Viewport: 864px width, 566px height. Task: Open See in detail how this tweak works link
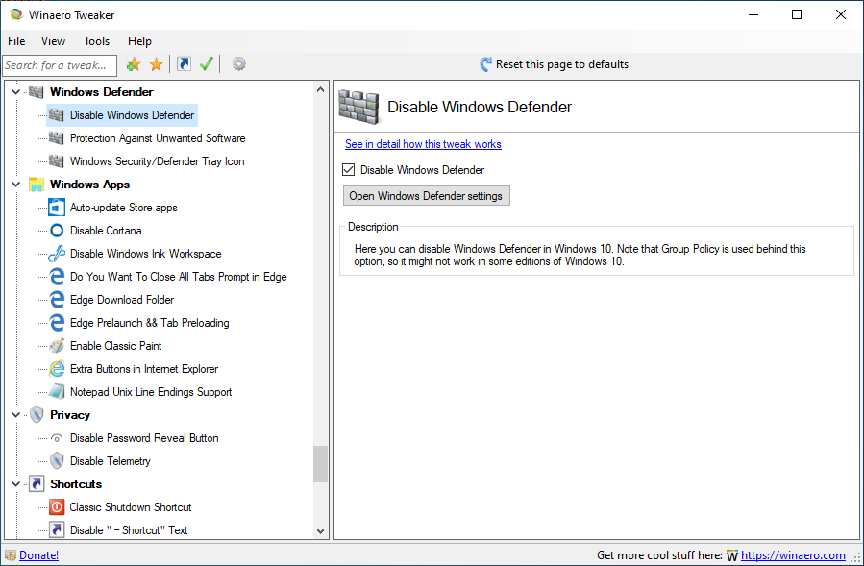(423, 144)
